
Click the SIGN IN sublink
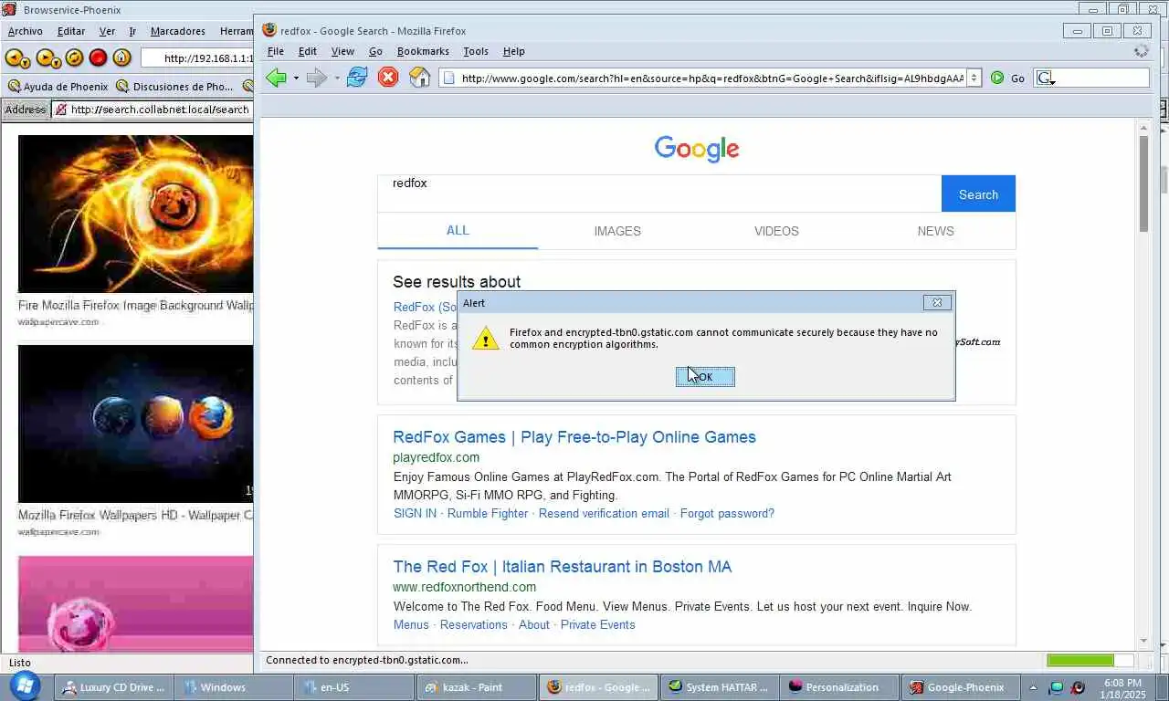click(415, 513)
